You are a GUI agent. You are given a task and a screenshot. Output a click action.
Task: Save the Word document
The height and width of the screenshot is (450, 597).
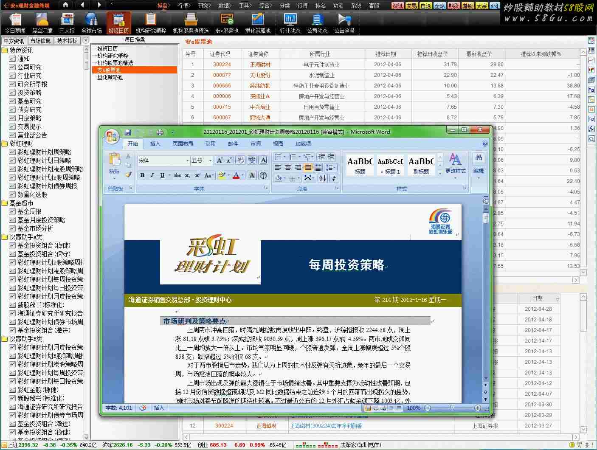(x=128, y=132)
